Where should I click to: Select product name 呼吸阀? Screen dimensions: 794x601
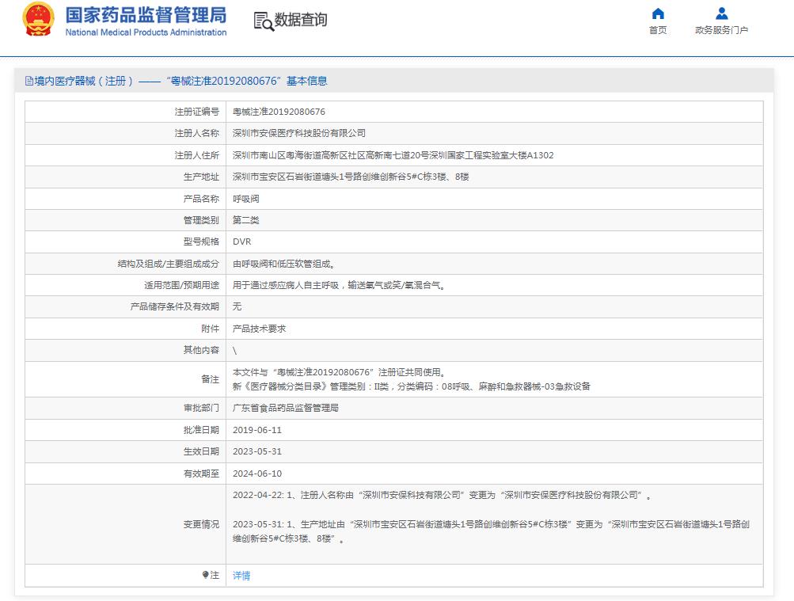pos(246,199)
